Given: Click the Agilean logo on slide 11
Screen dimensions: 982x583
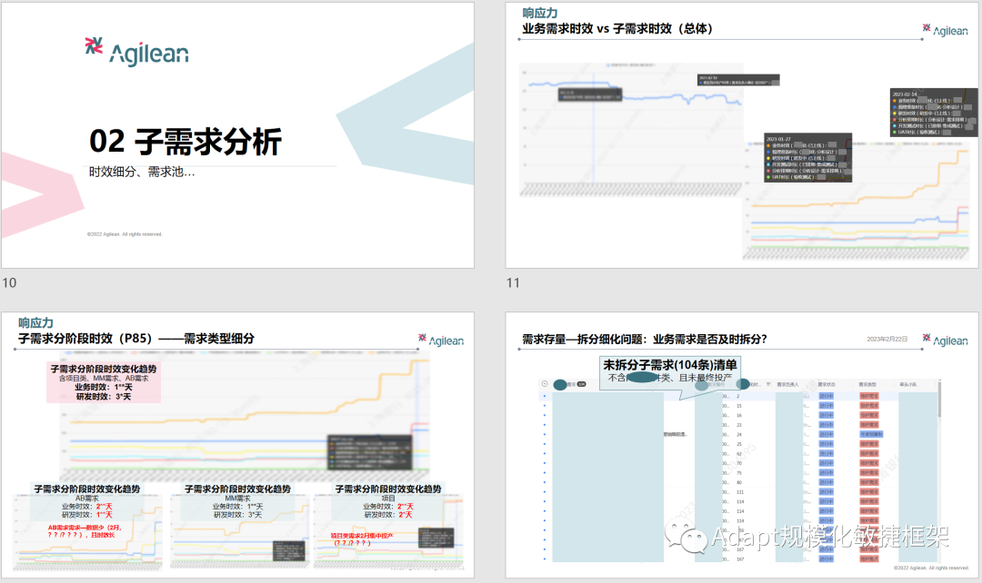Looking at the screenshot, I should 945,30.
